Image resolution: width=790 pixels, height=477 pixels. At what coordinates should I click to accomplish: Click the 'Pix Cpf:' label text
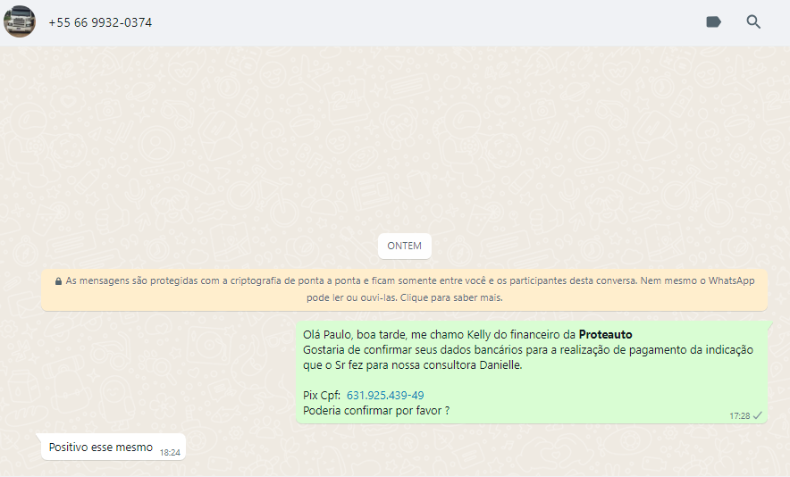coord(322,395)
